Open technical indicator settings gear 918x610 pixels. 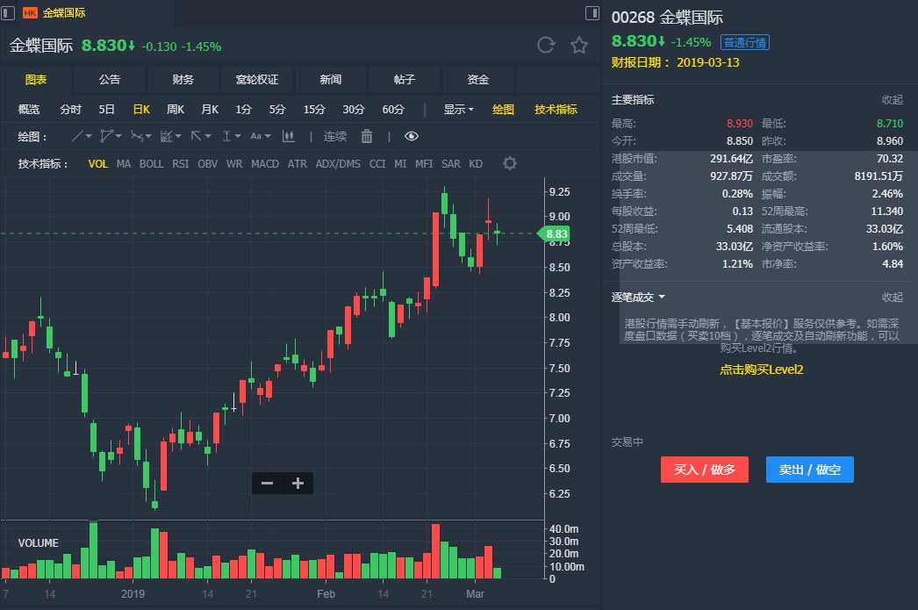click(510, 163)
